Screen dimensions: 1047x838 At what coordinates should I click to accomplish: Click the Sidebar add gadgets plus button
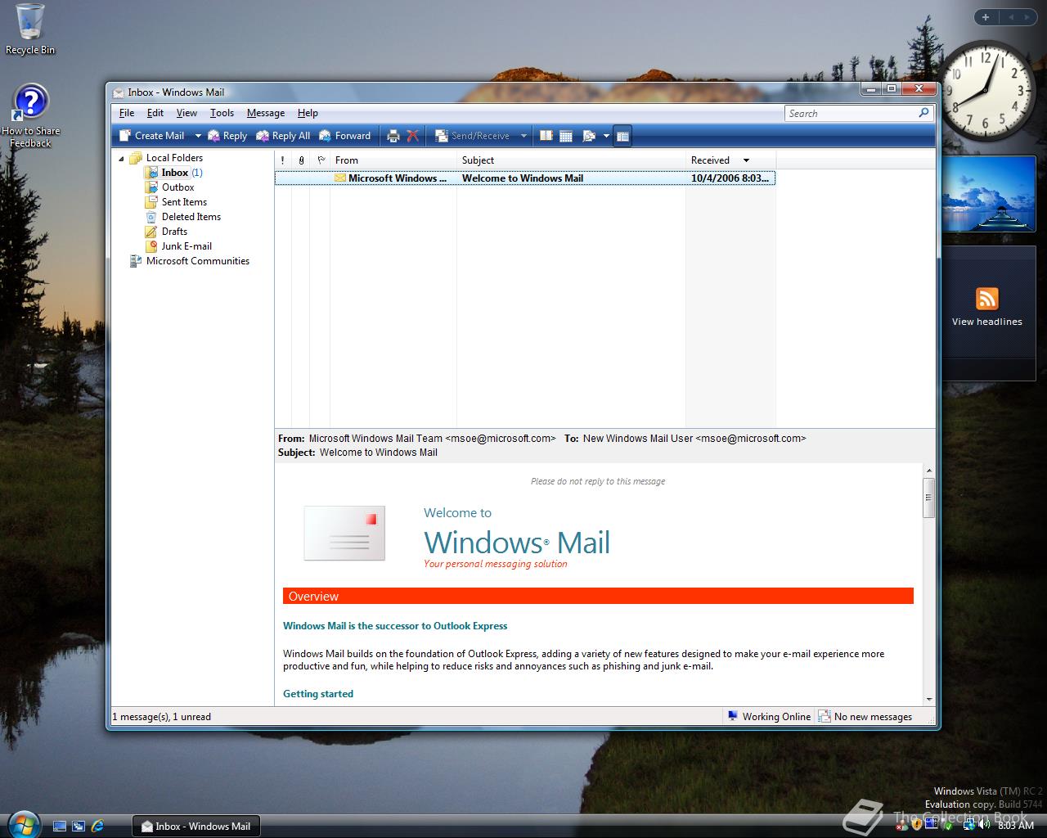pyautogui.click(x=986, y=17)
